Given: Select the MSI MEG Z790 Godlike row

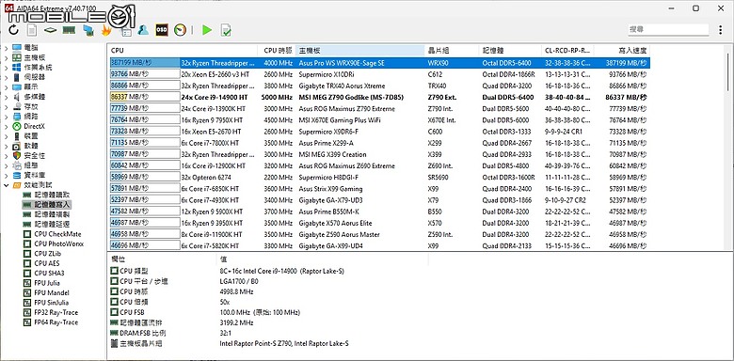Looking at the screenshot, I should click(x=379, y=97).
